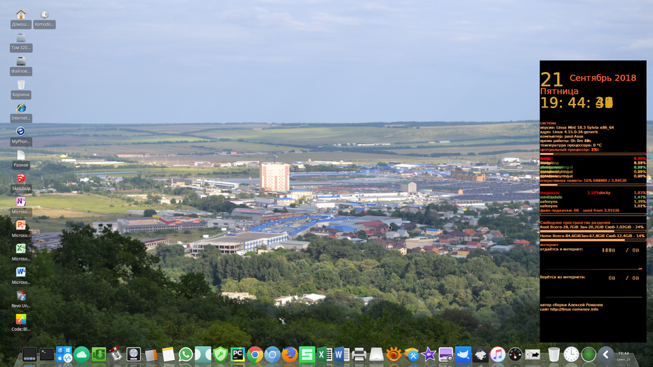Start Firefox from the dock

point(290,354)
